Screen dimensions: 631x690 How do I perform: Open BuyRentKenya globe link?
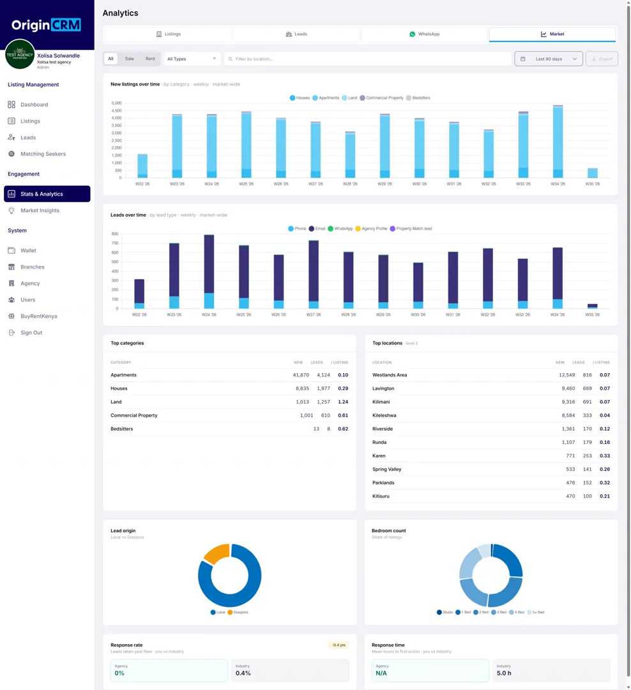(x=11, y=316)
